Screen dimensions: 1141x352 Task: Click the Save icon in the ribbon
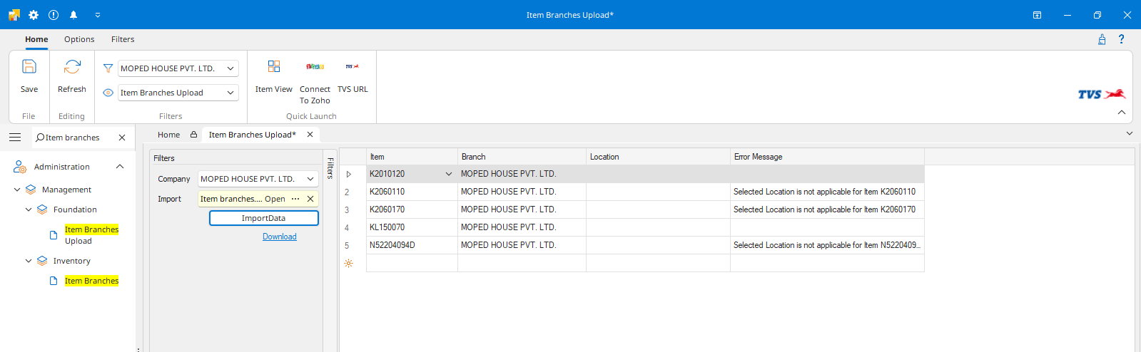(29, 68)
